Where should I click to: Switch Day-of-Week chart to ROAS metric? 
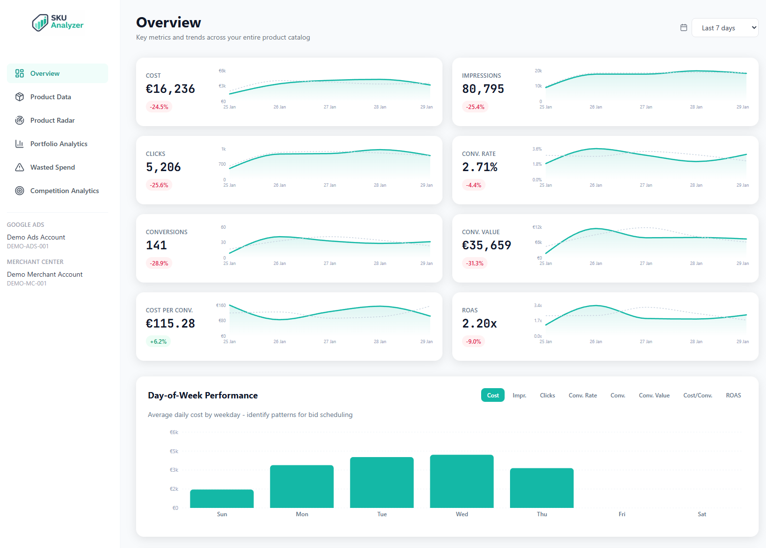(733, 395)
